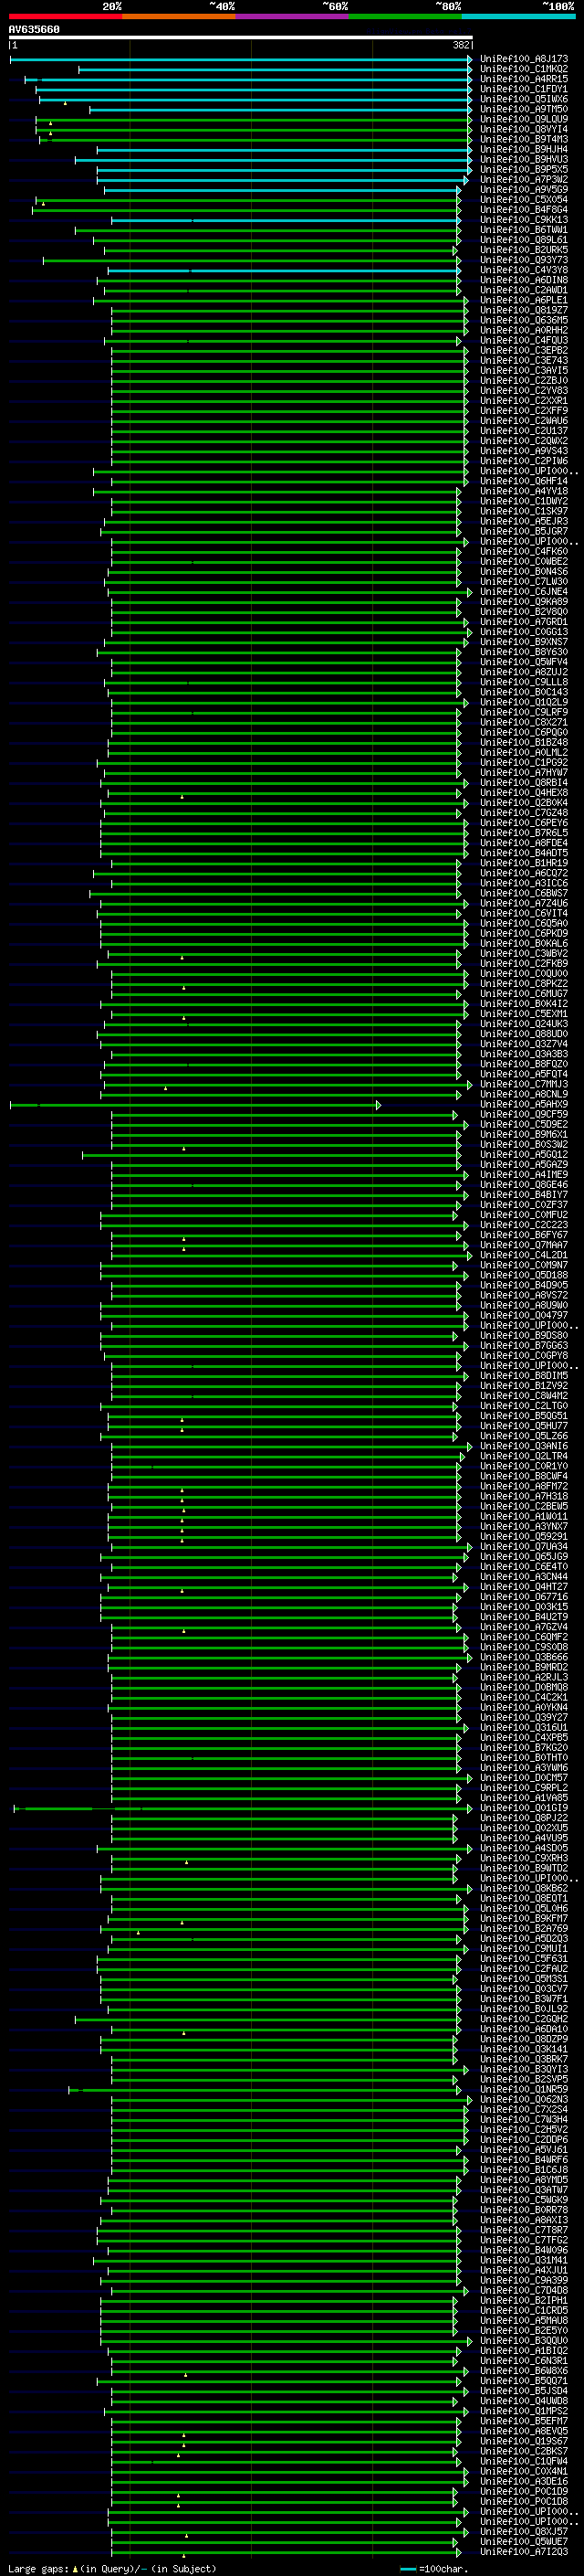Click the alignment bar for UniRef100_A8J173
Viewport: 584px width, 2576px height.
tap(241, 60)
